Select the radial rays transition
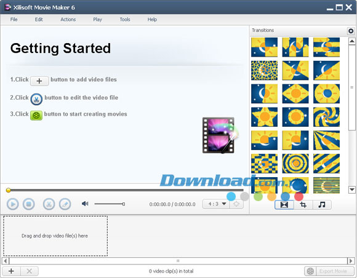 pos(326,140)
